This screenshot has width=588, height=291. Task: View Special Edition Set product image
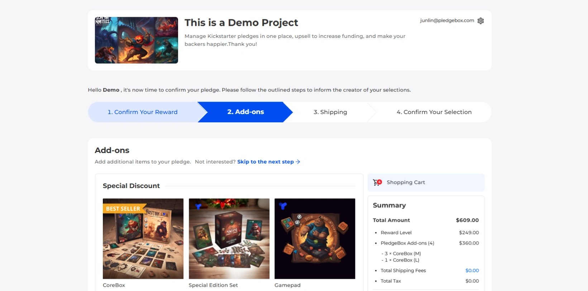(229, 239)
